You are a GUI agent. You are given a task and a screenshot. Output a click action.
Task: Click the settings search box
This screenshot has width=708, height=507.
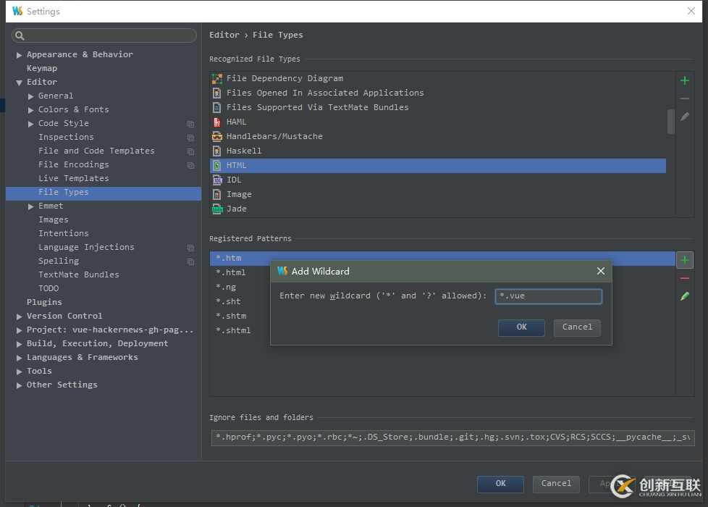click(x=104, y=35)
